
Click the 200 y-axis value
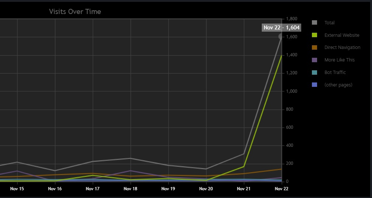coord(290,163)
